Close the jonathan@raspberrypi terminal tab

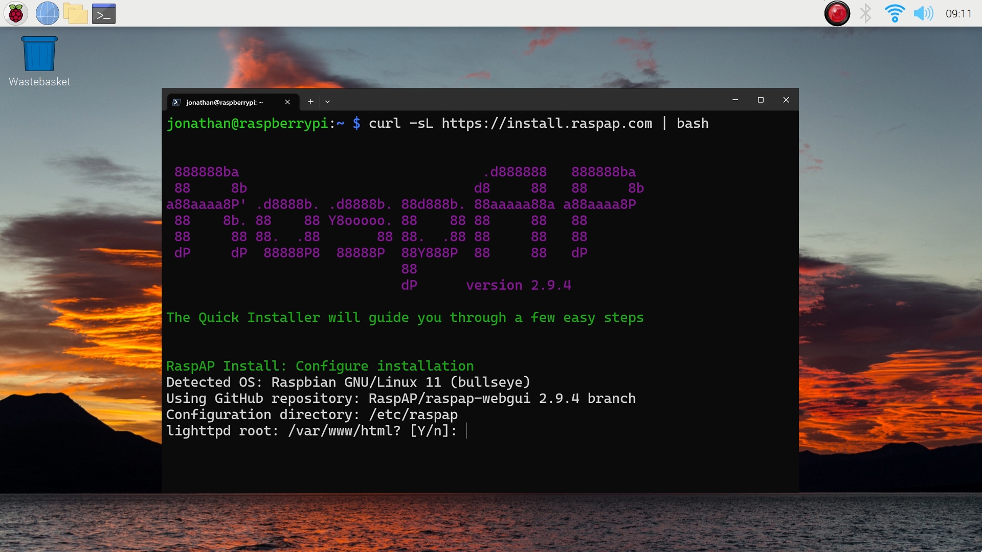pyautogui.click(x=287, y=102)
